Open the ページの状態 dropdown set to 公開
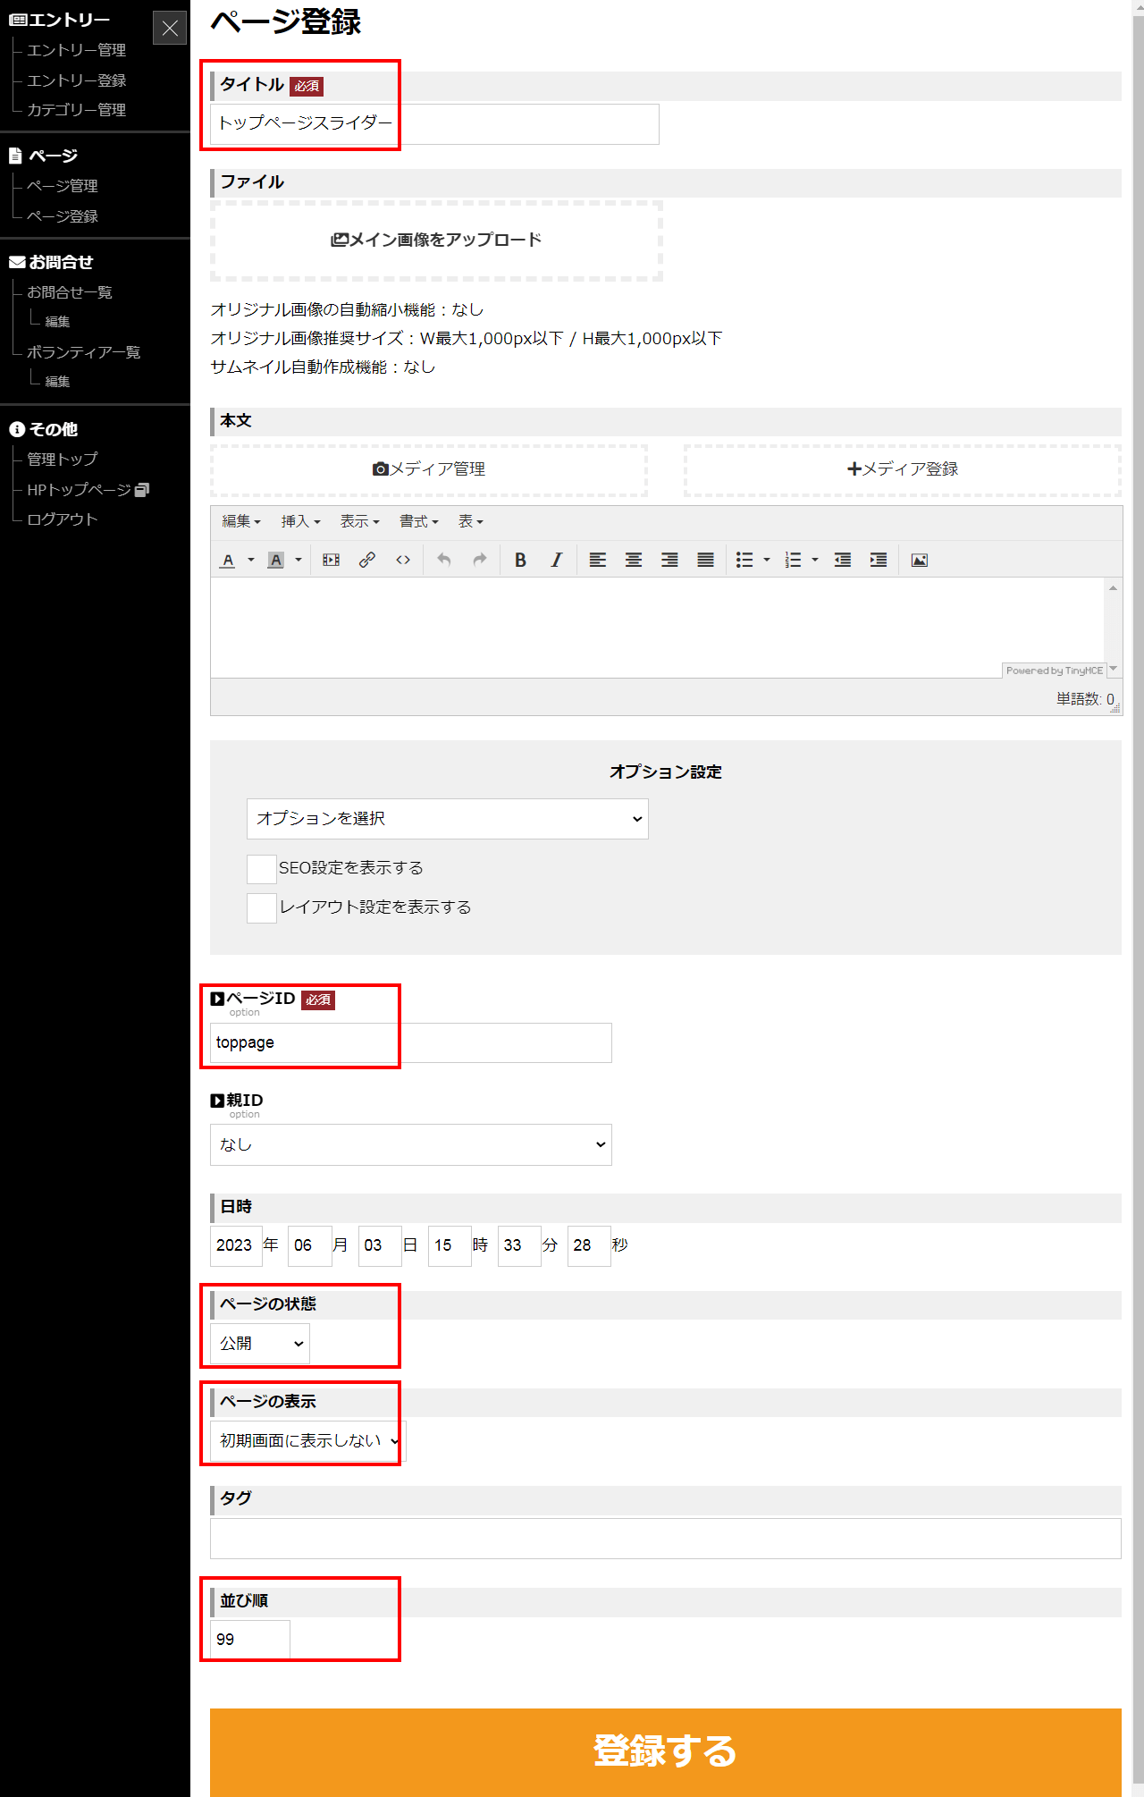Image resolution: width=1144 pixels, height=1797 pixels. pos(259,1344)
